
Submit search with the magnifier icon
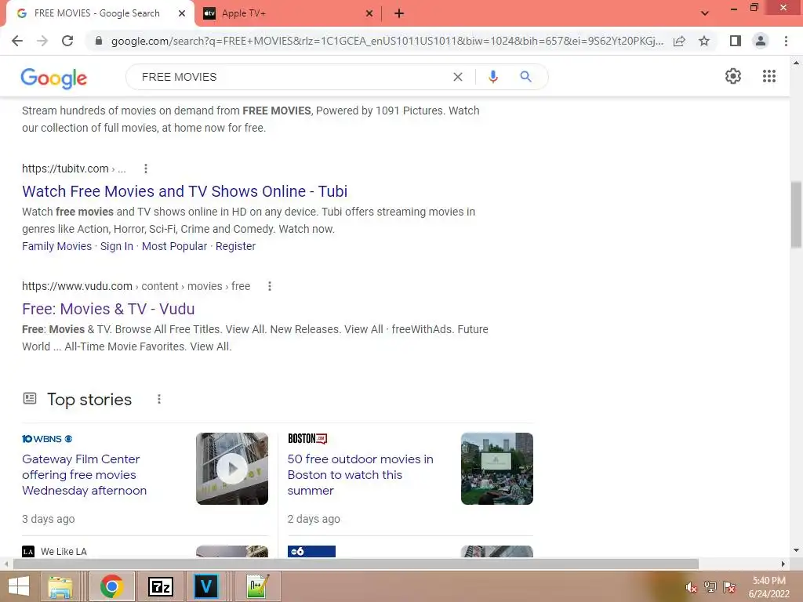[x=525, y=77]
